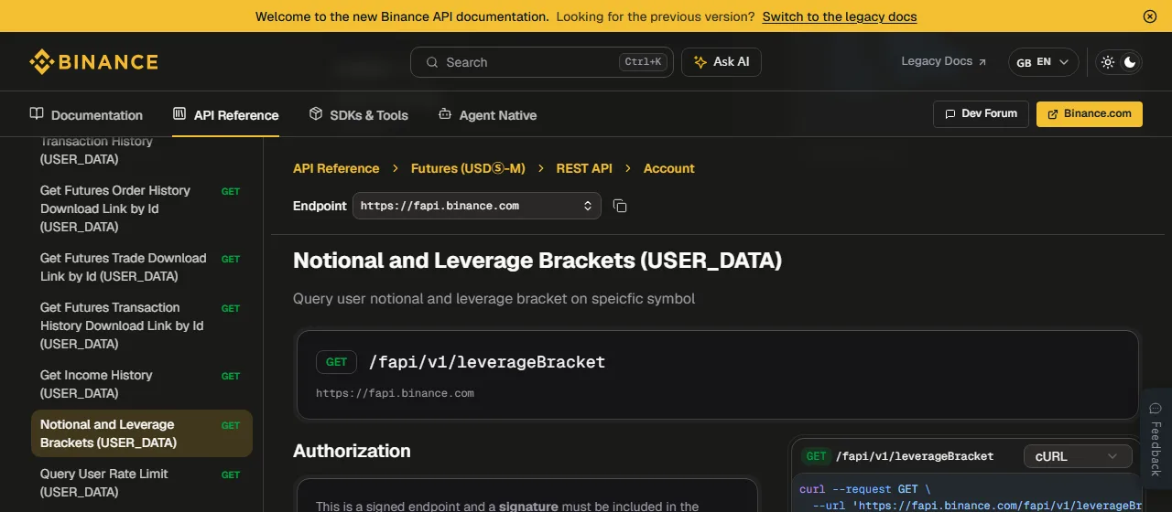Switch to light theme sun icon
Image resolution: width=1172 pixels, height=512 pixels.
pyautogui.click(x=1108, y=62)
